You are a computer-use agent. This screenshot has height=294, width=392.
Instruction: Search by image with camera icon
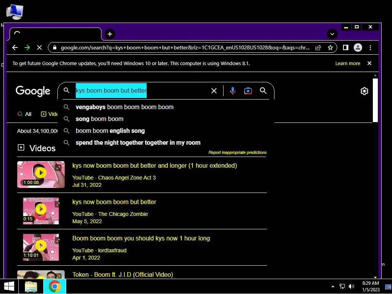[x=248, y=90]
